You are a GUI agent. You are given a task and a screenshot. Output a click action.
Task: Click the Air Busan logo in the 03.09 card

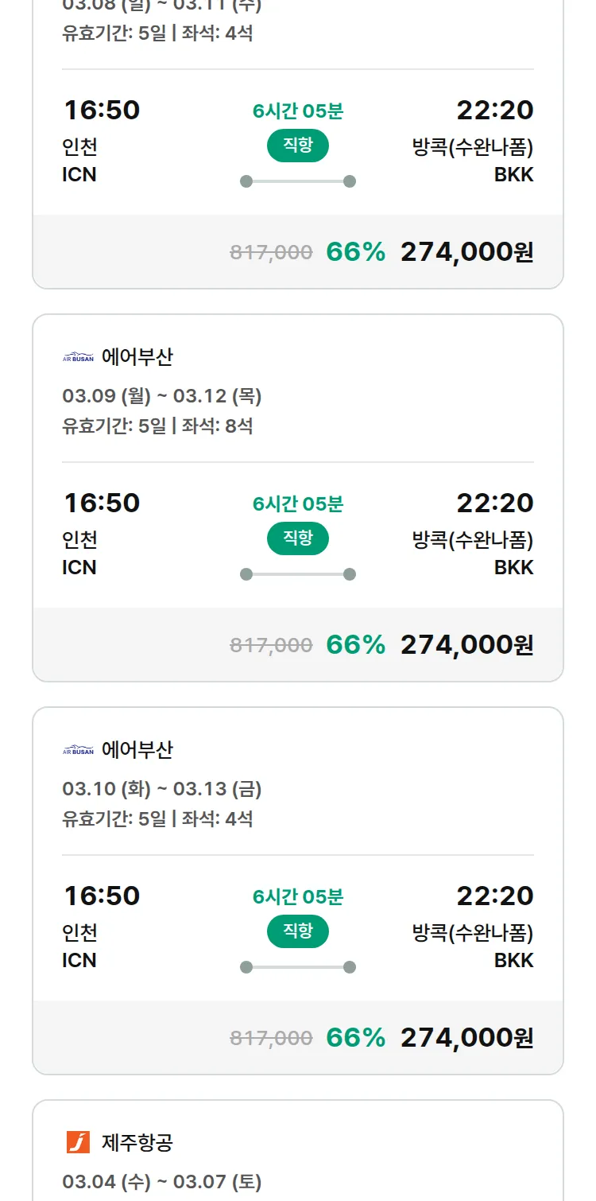(x=78, y=357)
